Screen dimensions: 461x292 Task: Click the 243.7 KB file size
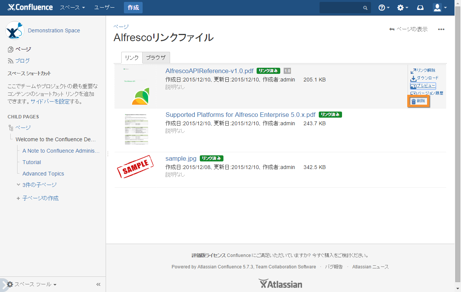coord(315,124)
